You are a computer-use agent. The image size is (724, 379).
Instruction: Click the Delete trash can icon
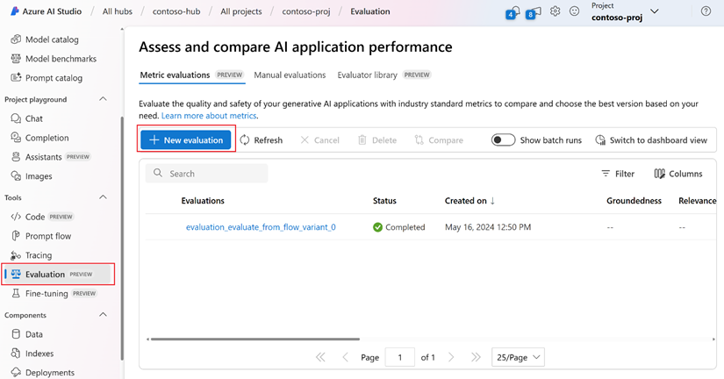tap(362, 139)
